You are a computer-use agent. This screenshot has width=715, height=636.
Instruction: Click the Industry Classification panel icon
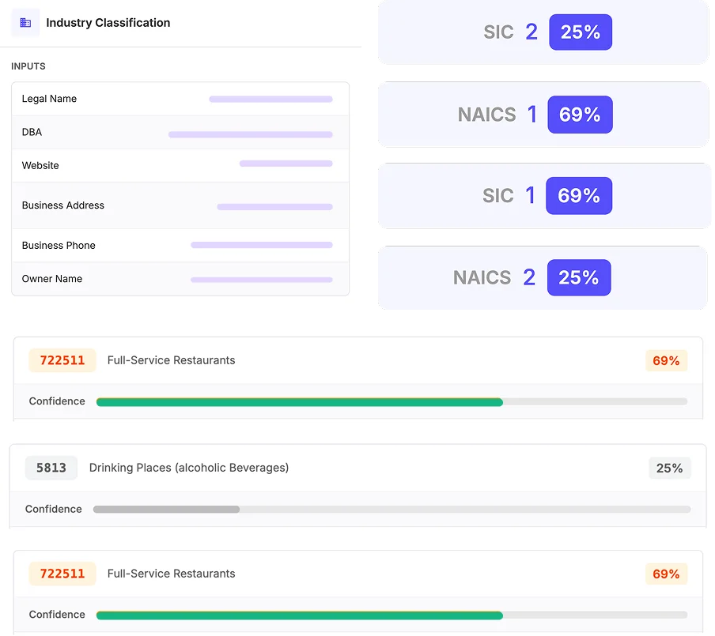click(x=27, y=23)
